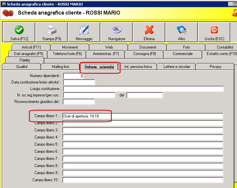
Task: Click the Uscita (ESC) power button
Action: 214,32
